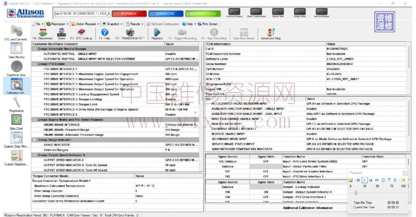Click F6 Stop Recording icon

(214, 32)
